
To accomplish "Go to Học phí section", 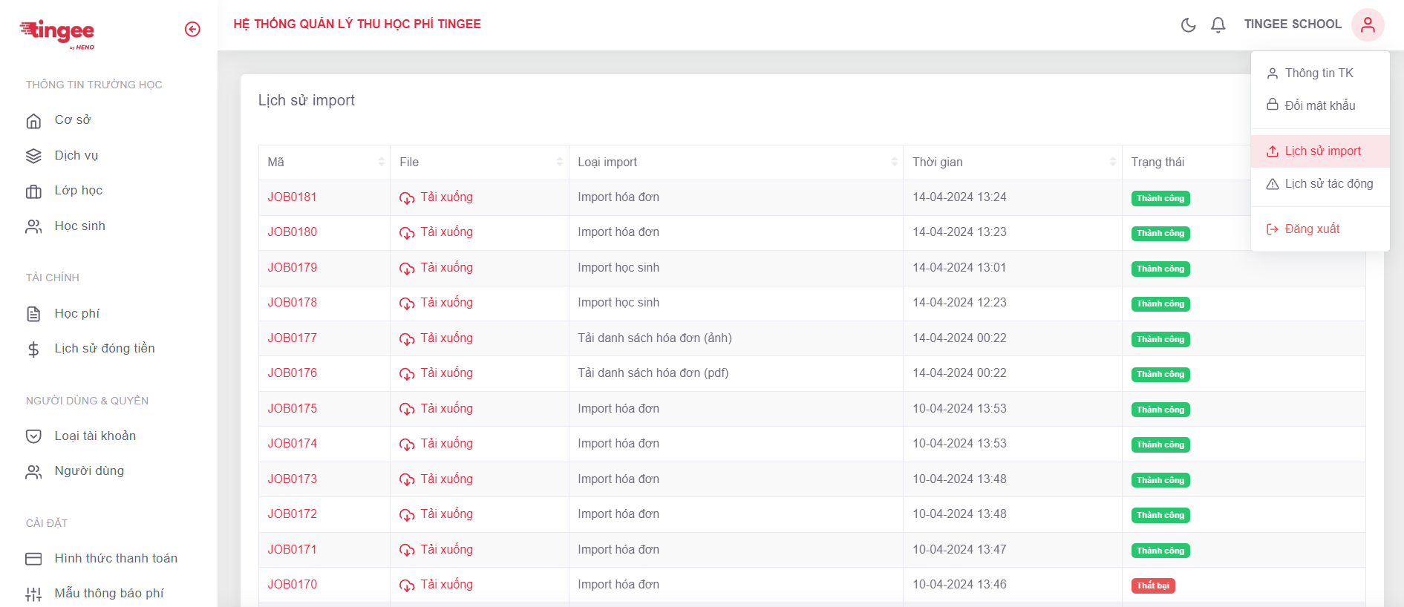I will 76,314.
